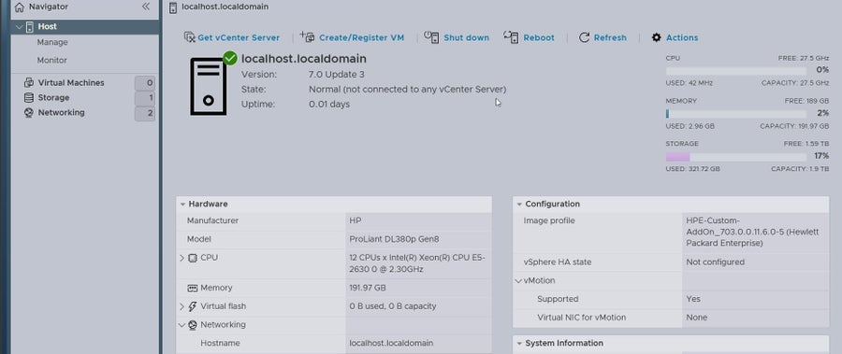
Task: Collapse the Navigator panel with double chevron
Action: [x=146, y=7]
